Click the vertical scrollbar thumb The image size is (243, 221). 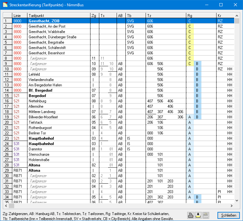click(x=237, y=21)
